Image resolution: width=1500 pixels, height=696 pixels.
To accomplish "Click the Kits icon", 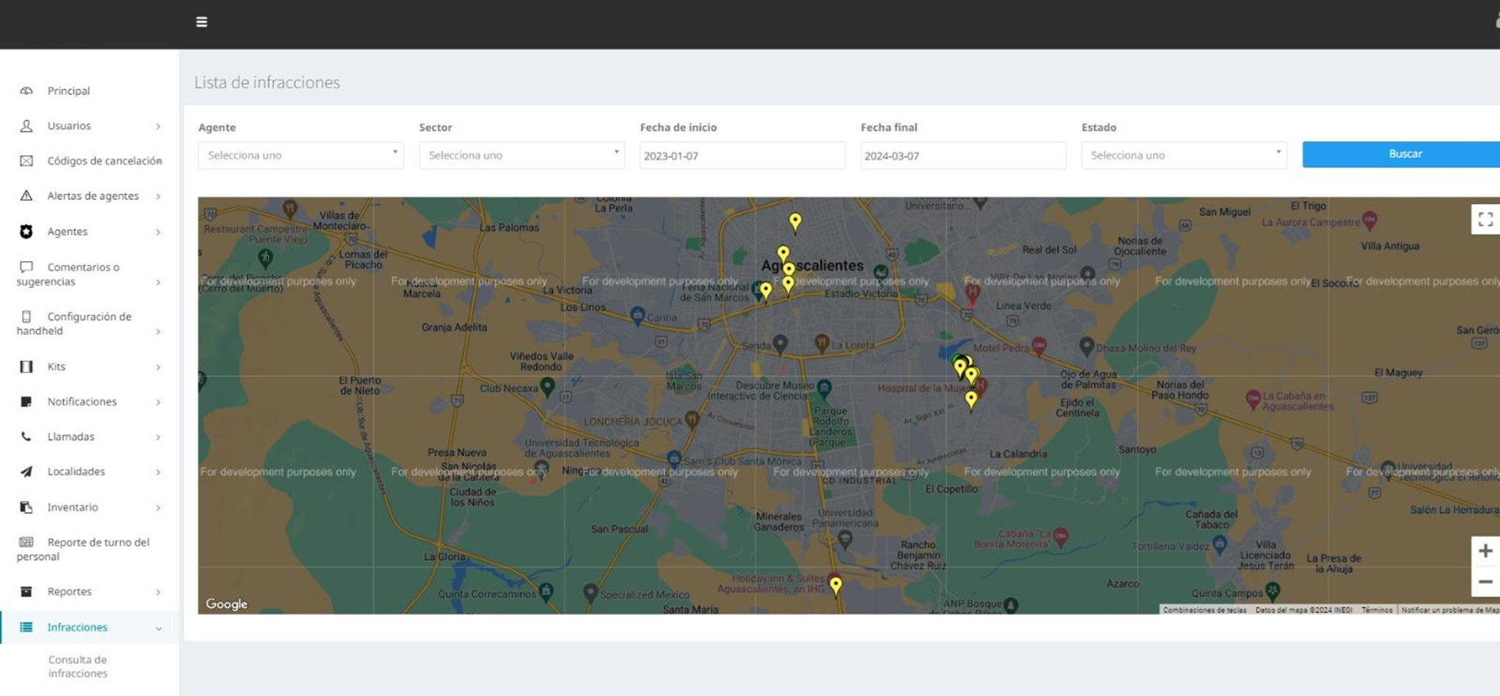I will (x=26, y=367).
